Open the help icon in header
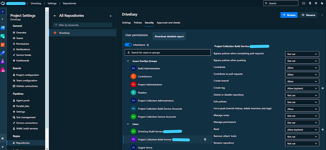326x150 pixels. [316, 3]
